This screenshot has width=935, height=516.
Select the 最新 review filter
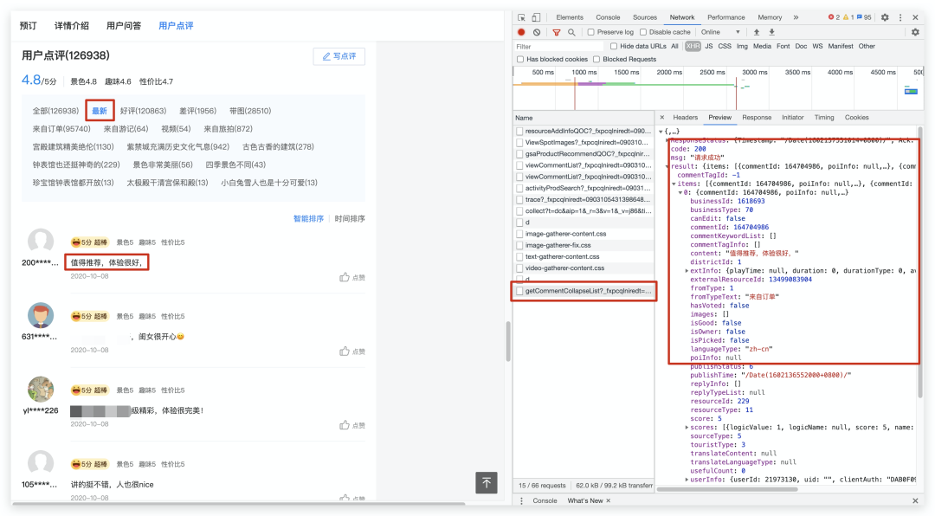pos(100,111)
